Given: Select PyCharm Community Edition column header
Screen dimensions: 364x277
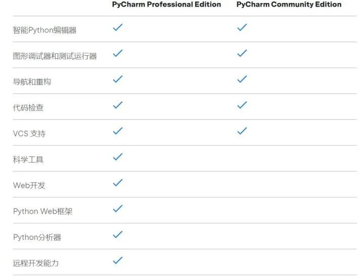Looking at the screenshot, I should coord(289,5).
